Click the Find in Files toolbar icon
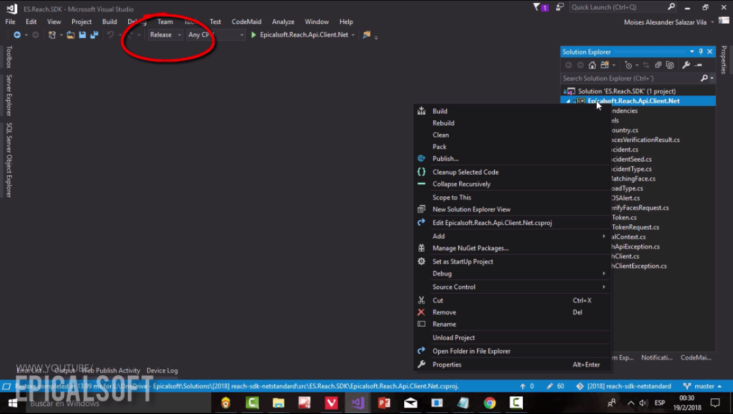 pos(367,34)
